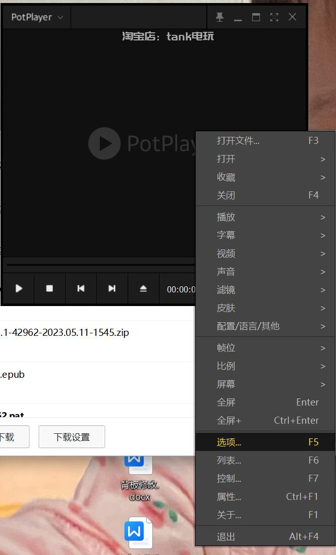
Task: Open the 配置/语言/其他 submenu
Action: click(265, 326)
